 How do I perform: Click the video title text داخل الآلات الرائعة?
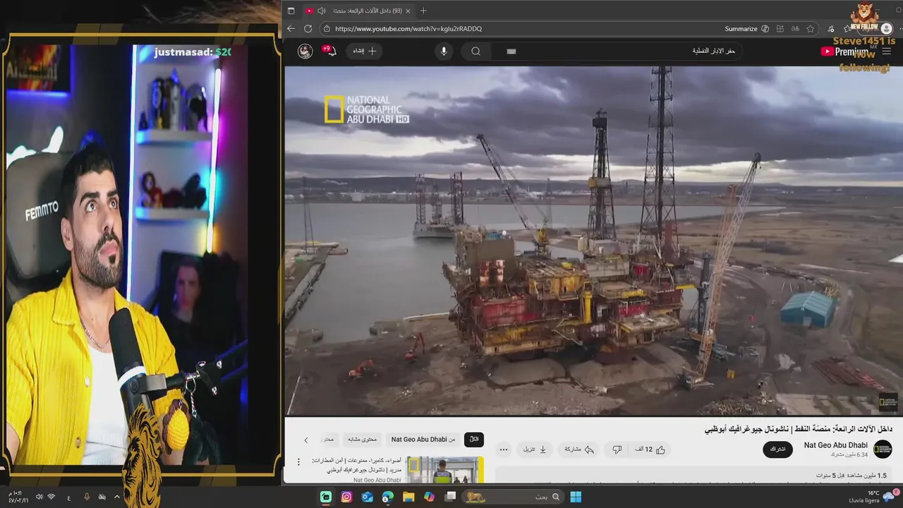(798, 429)
